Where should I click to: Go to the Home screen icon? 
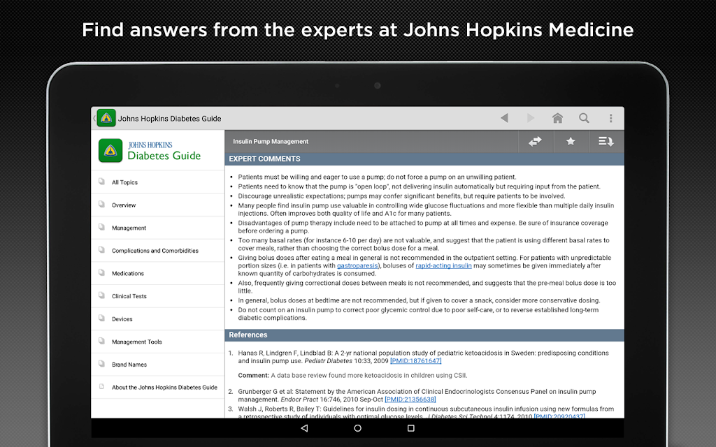[x=557, y=118]
